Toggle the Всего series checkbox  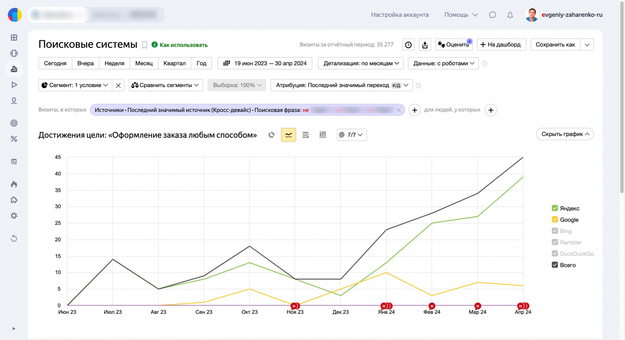(x=555, y=265)
